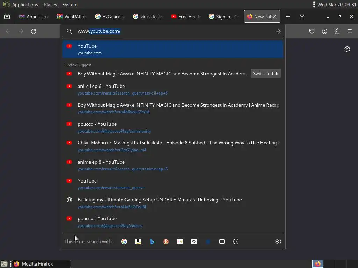Search history via the clock icon

pyautogui.click(x=236, y=241)
